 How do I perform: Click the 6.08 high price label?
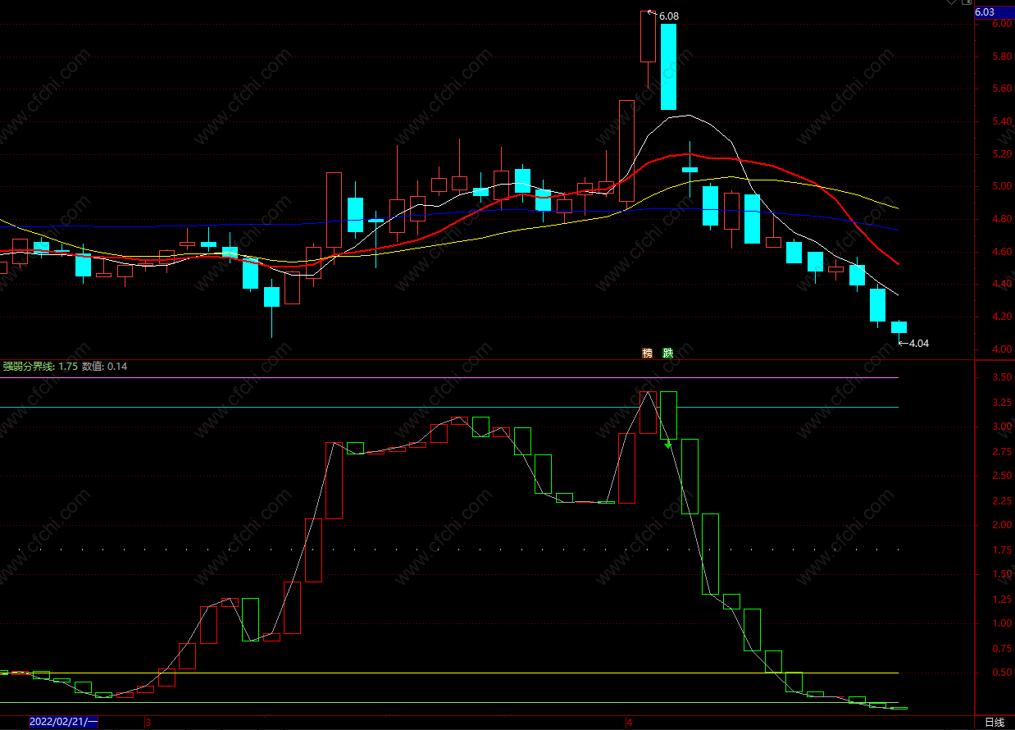[x=669, y=16]
